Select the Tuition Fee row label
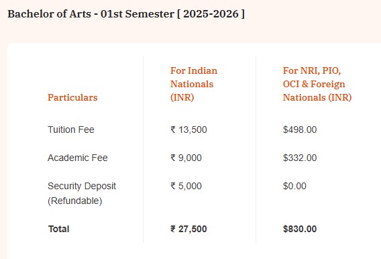This screenshot has width=381, height=259. (70, 129)
